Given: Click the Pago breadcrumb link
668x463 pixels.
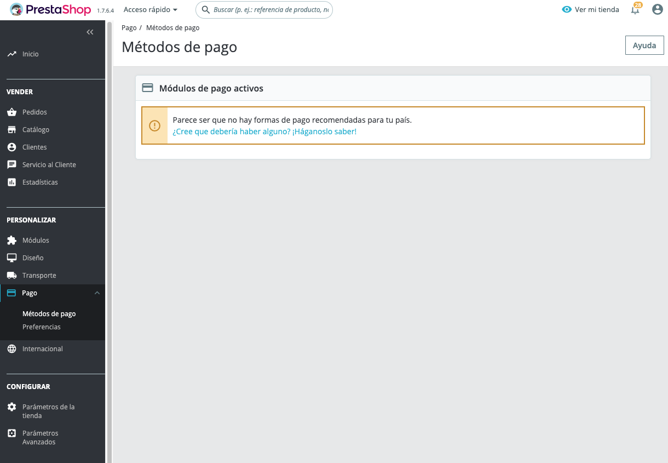Looking at the screenshot, I should (x=129, y=27).
